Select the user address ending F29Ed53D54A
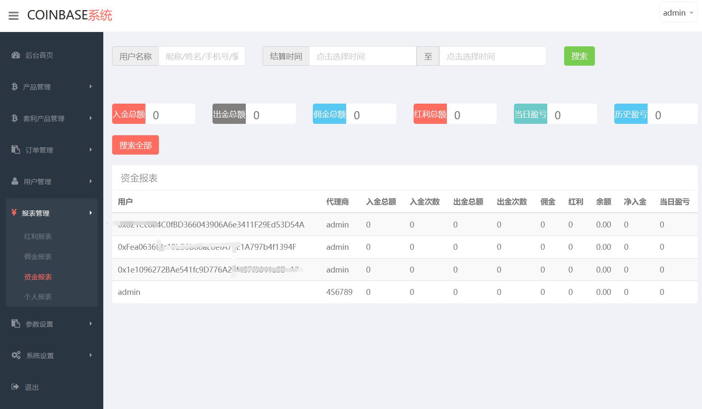702x409 pixels. (211, 225)
